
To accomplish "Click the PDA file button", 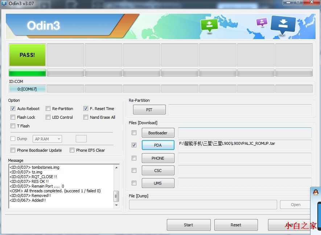I will pyautogui.click(x=158, y=145).
